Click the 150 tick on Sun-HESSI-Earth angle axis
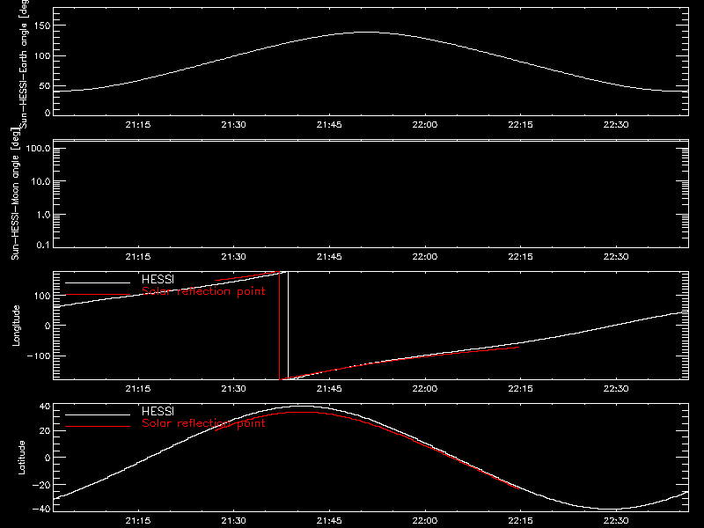 [x=42, y=26]
